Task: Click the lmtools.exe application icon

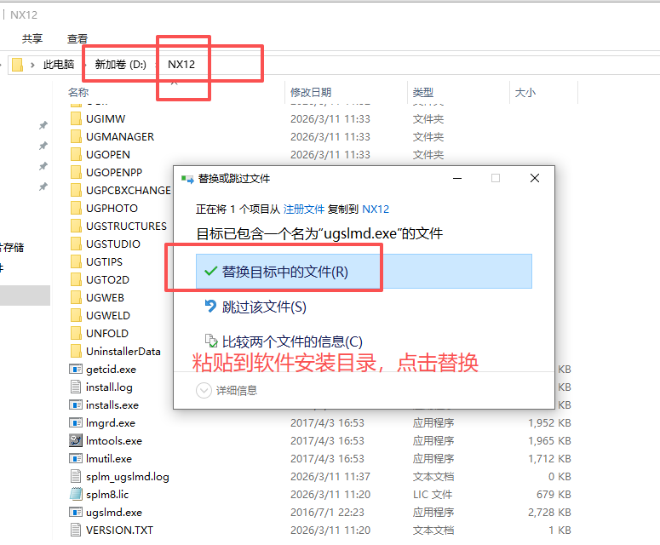Action: point(76,440)
